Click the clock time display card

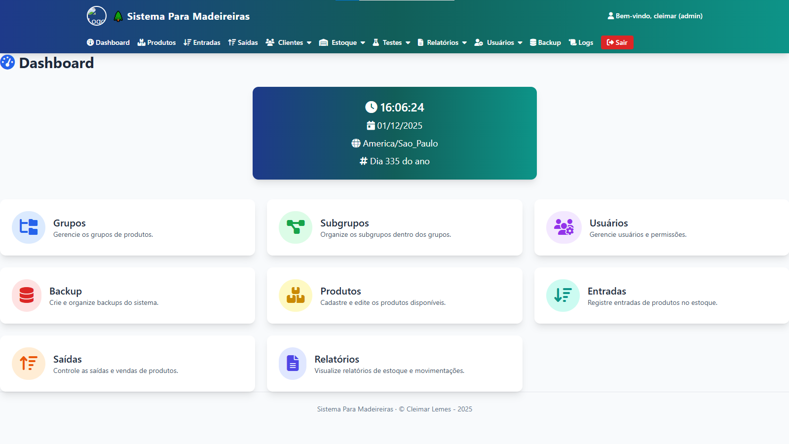pos(394,133)
